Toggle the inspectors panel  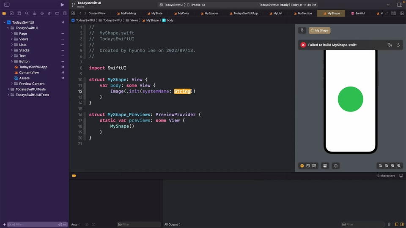[x=400, y=5]
